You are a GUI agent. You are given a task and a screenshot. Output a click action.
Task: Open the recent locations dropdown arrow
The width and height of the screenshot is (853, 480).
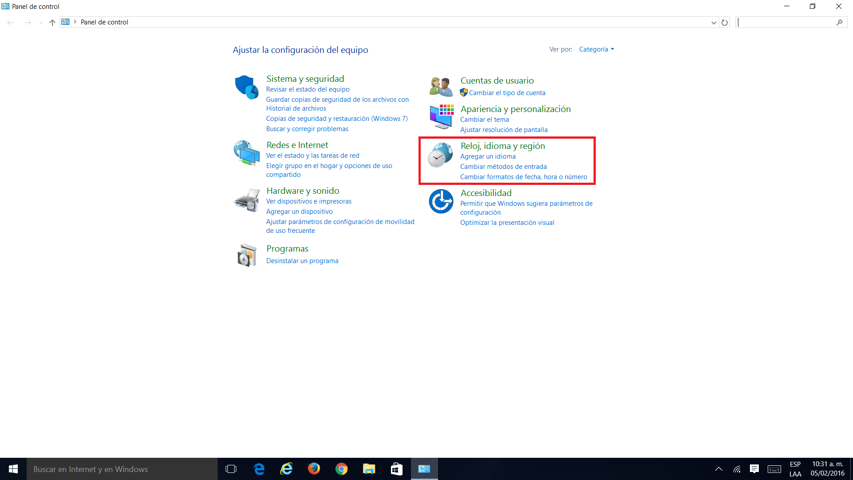[x=41, y=22]
